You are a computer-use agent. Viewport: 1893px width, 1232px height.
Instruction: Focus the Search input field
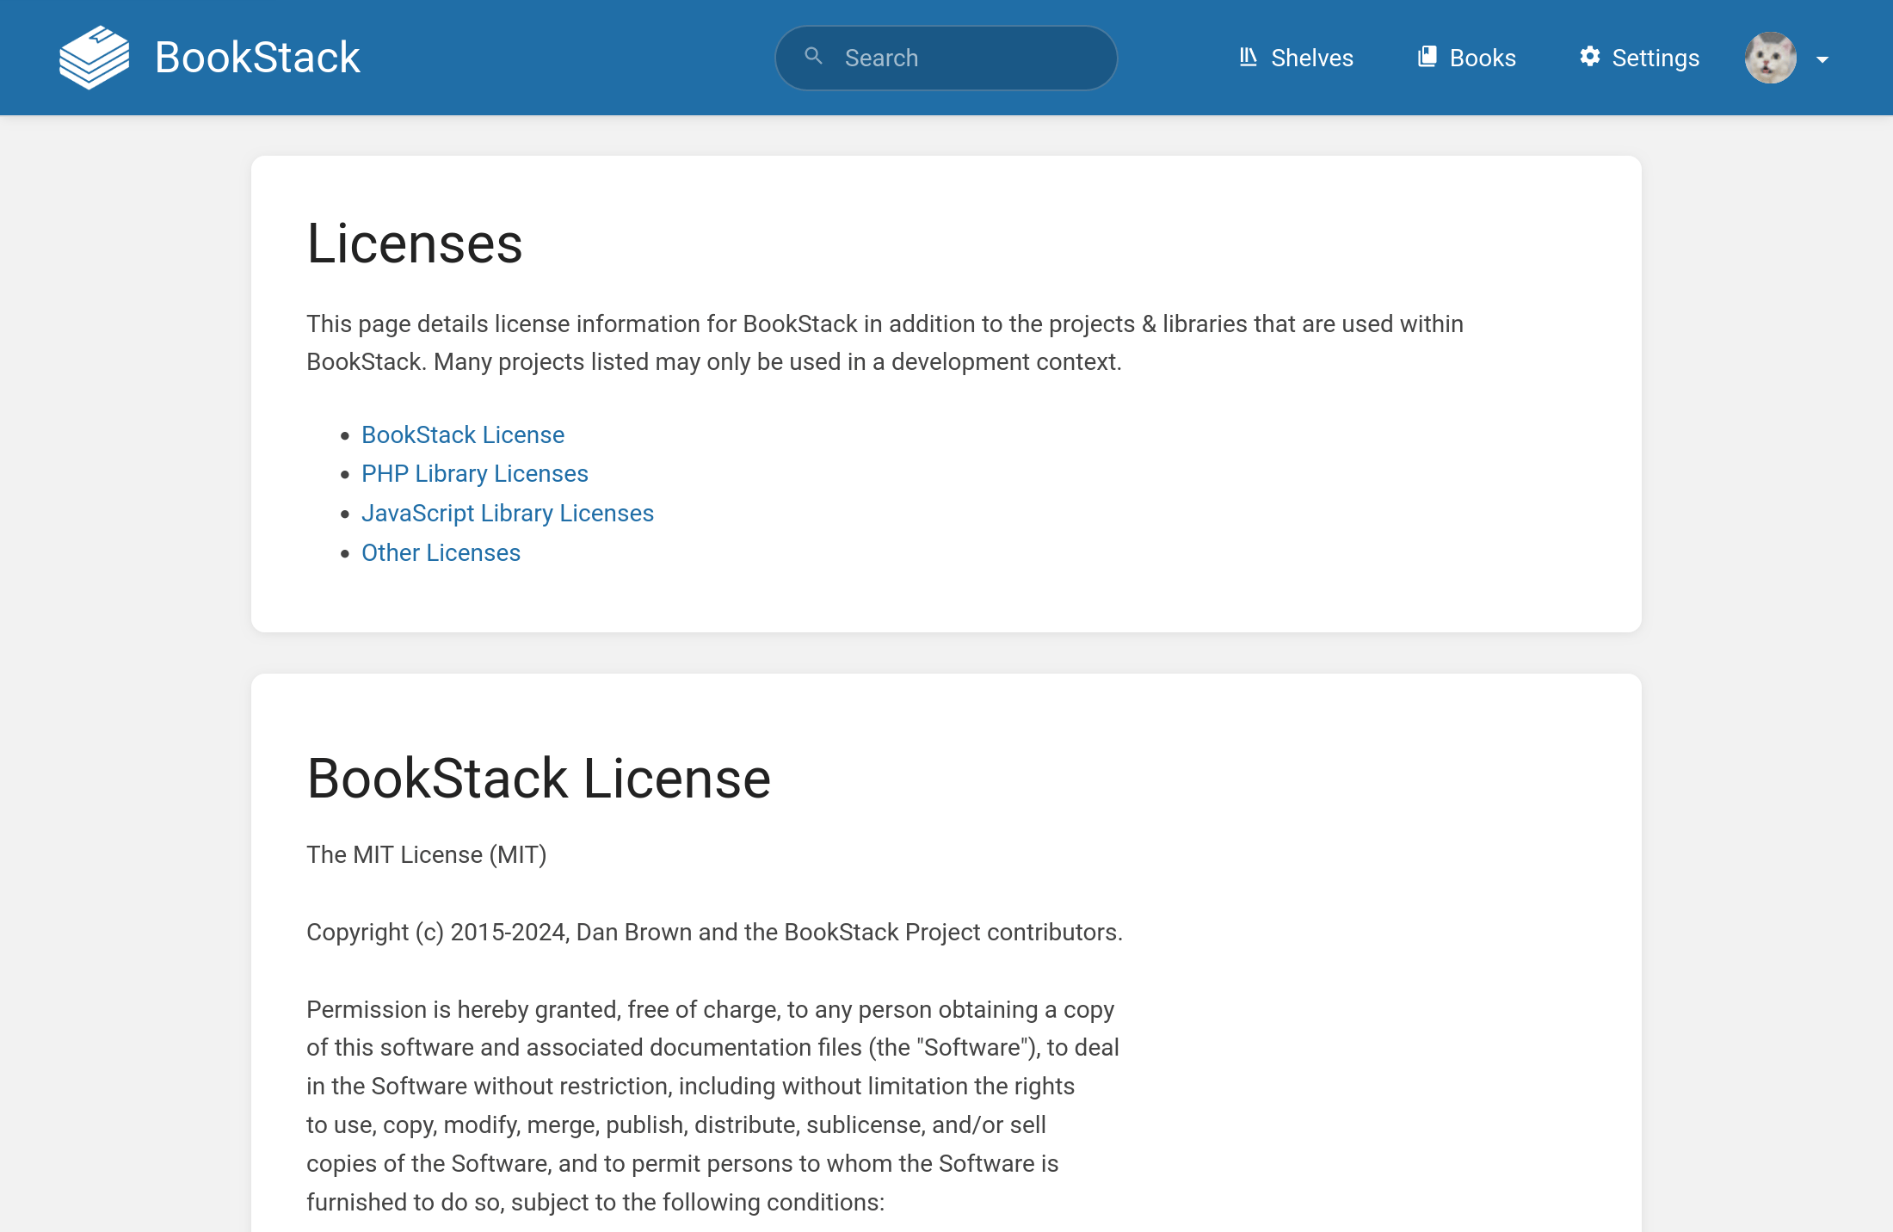pyautogui.click(x=946, y=58)
